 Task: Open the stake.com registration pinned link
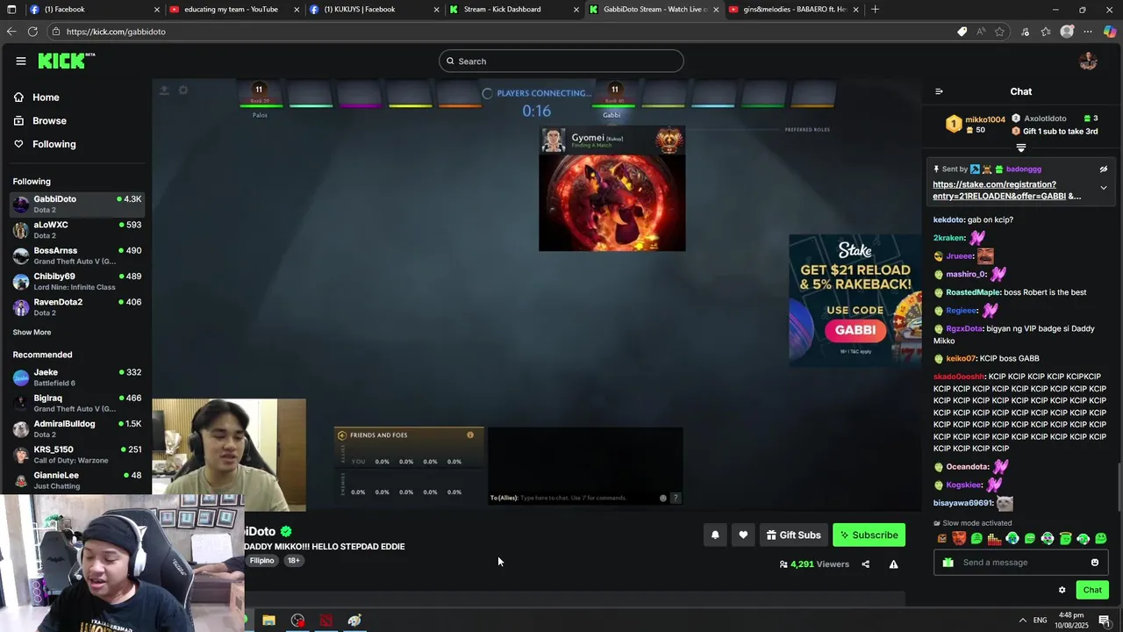coord(1006,190)
